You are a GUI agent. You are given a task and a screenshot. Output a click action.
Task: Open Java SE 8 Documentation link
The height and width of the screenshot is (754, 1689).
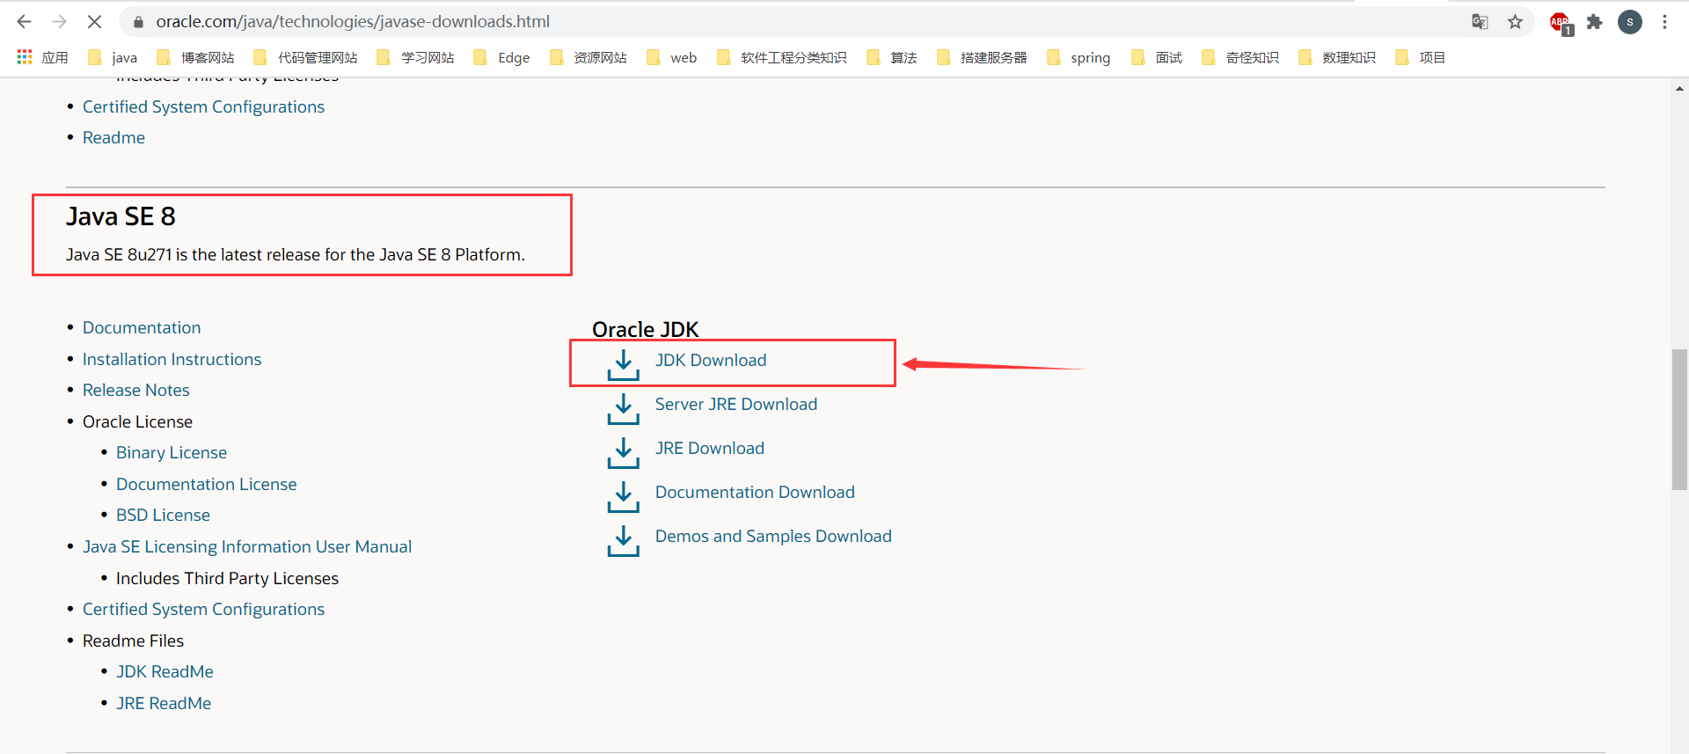[142, 327]
